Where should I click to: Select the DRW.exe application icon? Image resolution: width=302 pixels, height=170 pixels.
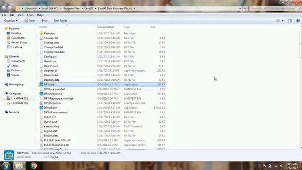(x=41, y=85)
